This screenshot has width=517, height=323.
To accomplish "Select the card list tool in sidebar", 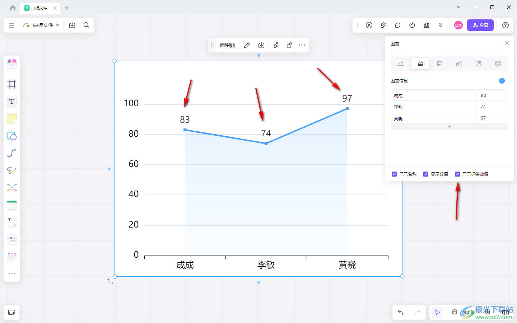I will (x=12, y=239).
